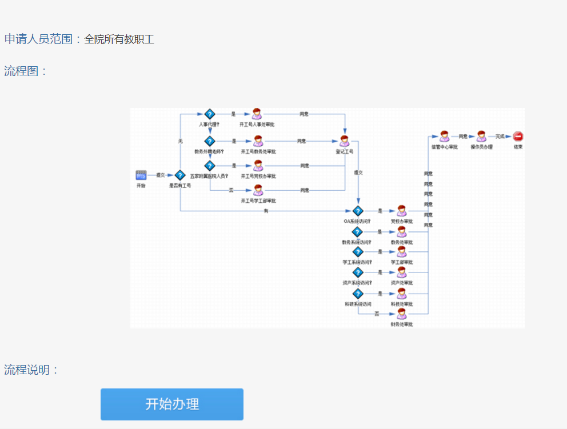Viewport: 567px width, 429px height.
Task: Select the 教务外聘老师? decision diamond
Action: 209,141
